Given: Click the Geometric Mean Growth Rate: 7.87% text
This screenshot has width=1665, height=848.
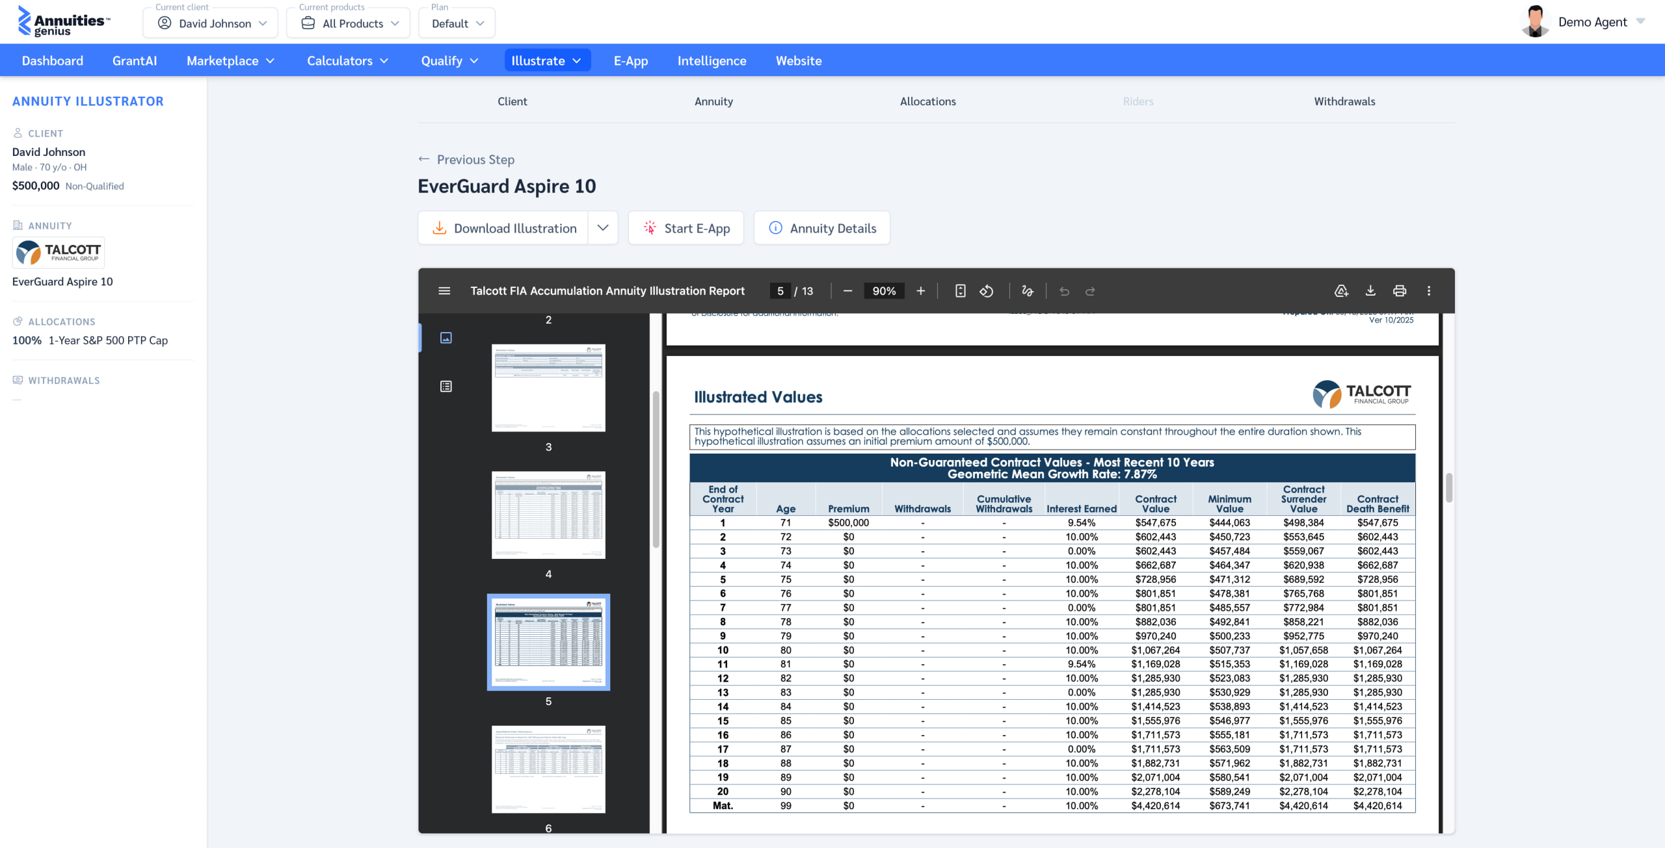Looking at the screenshot, I should (x=1052, y=474).
